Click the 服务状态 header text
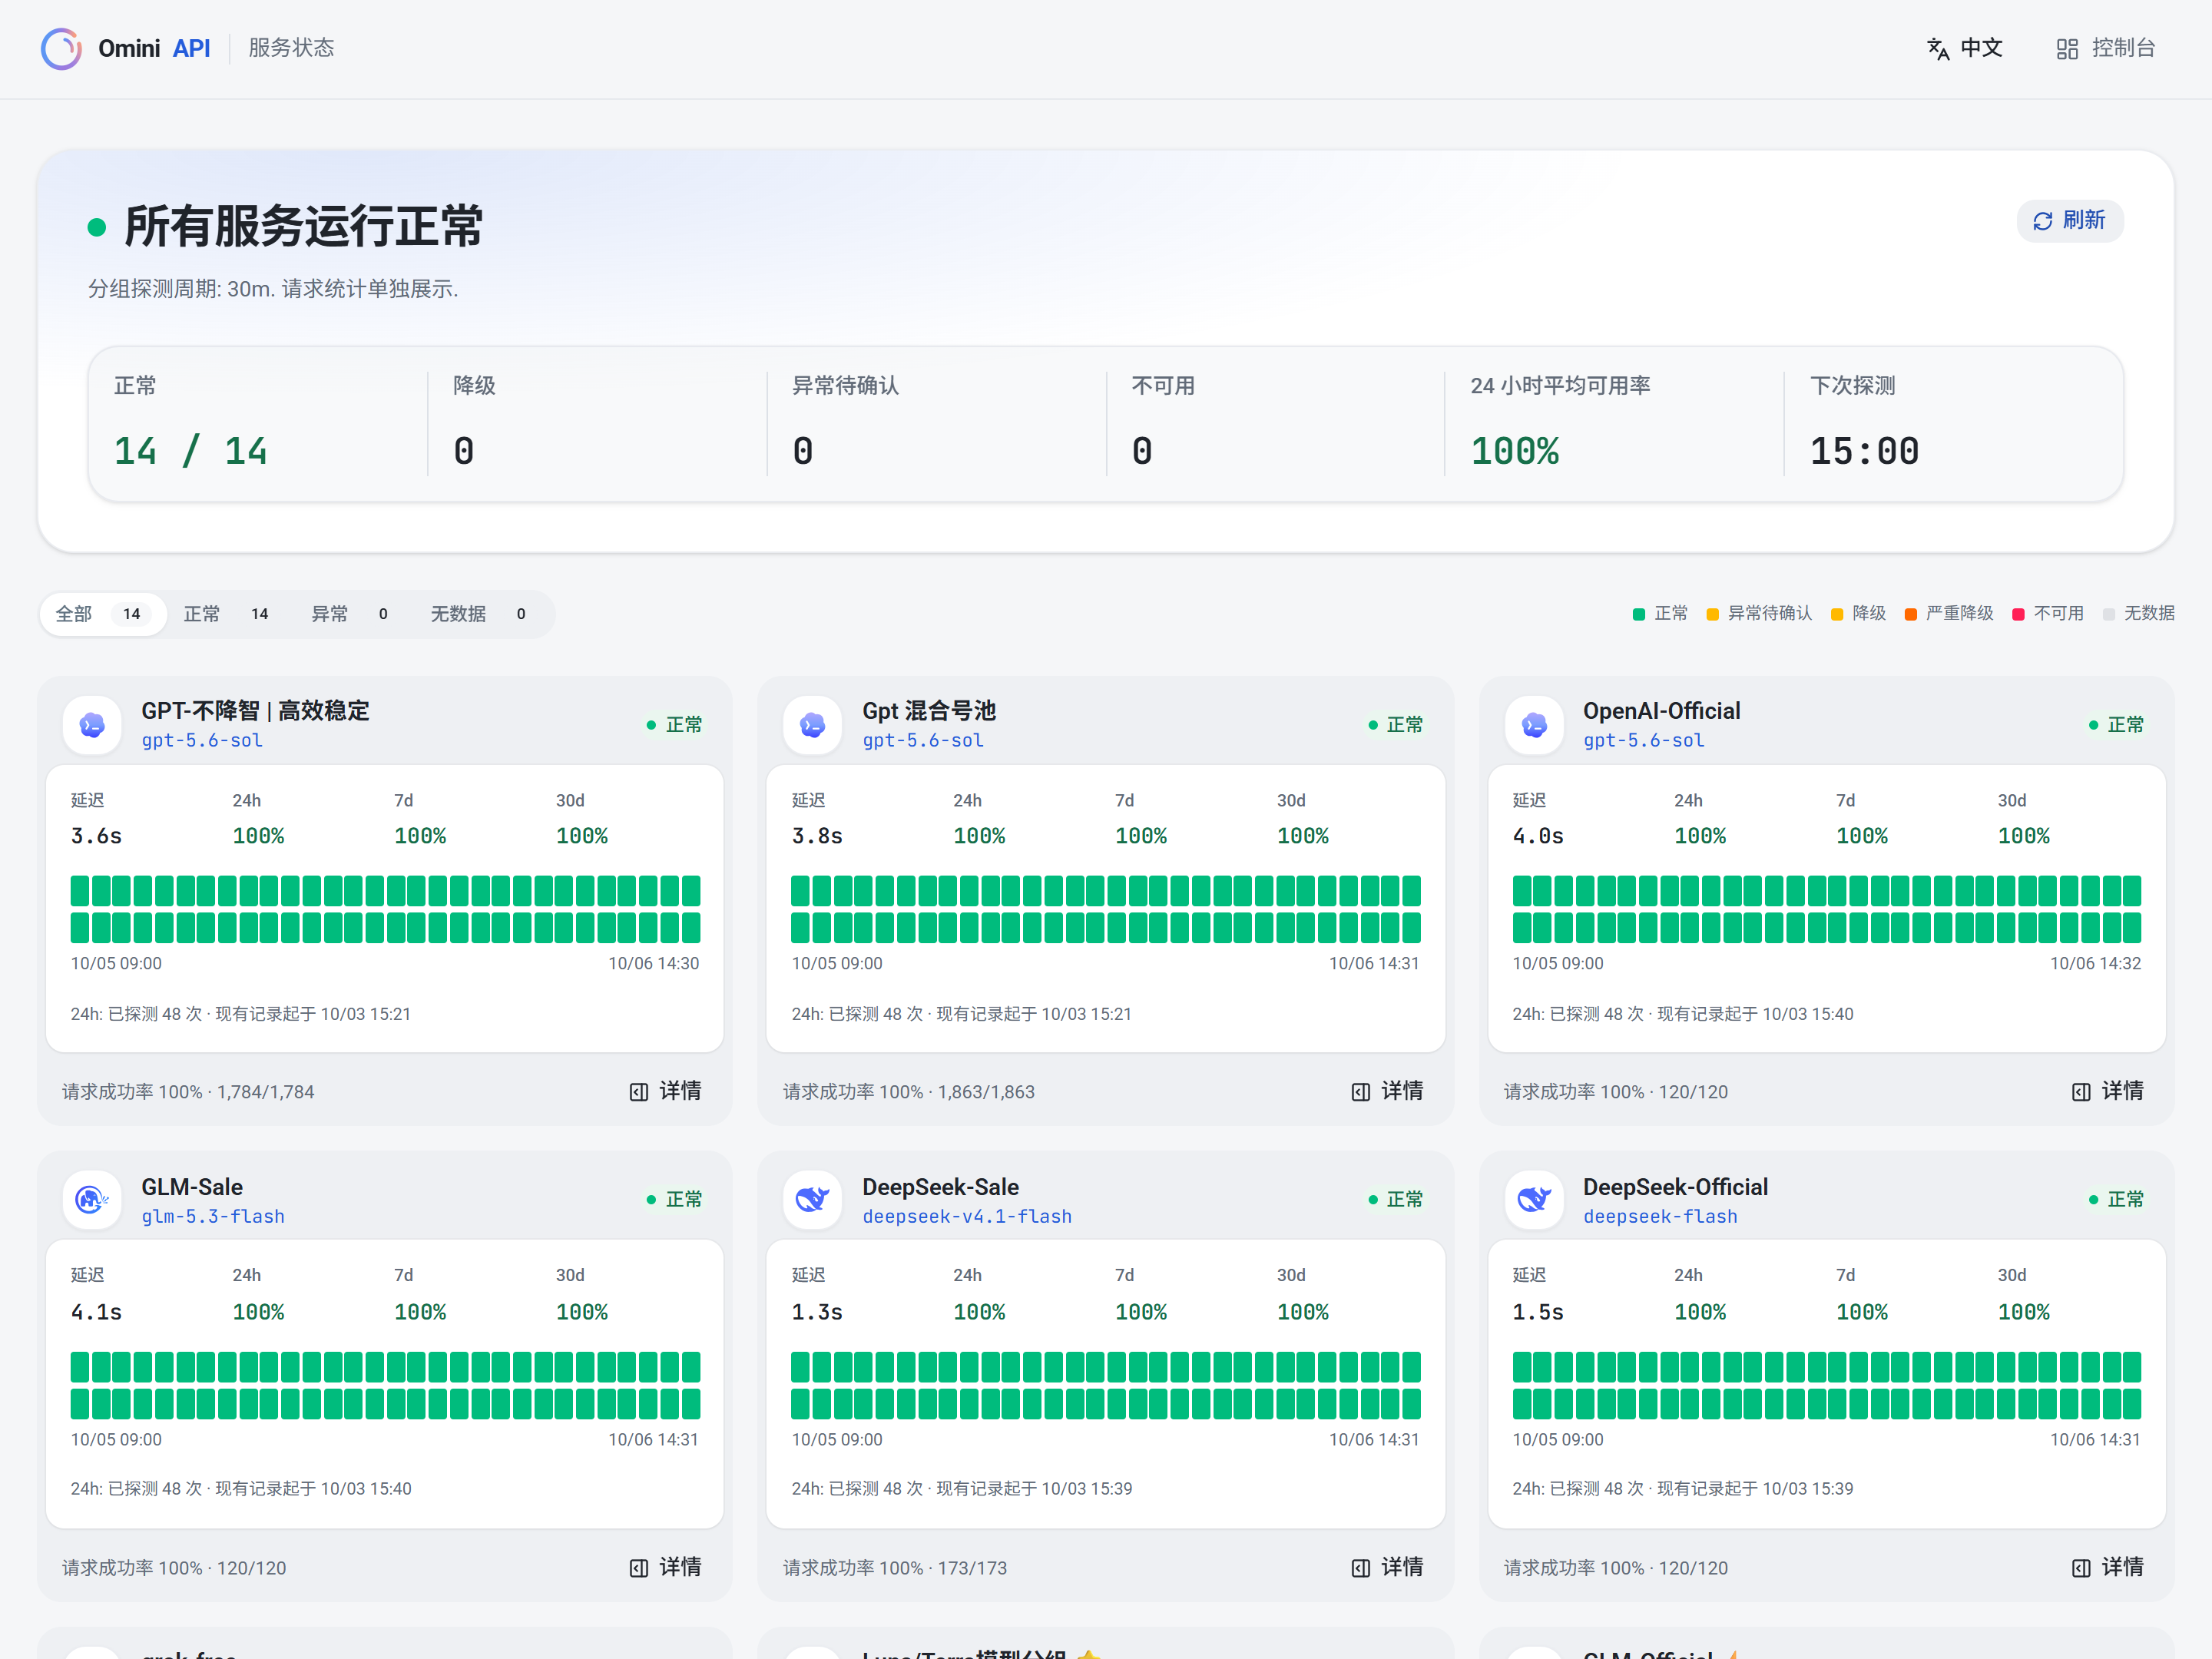Viewport: 2212px width, 1659px height. click(291, 48)
